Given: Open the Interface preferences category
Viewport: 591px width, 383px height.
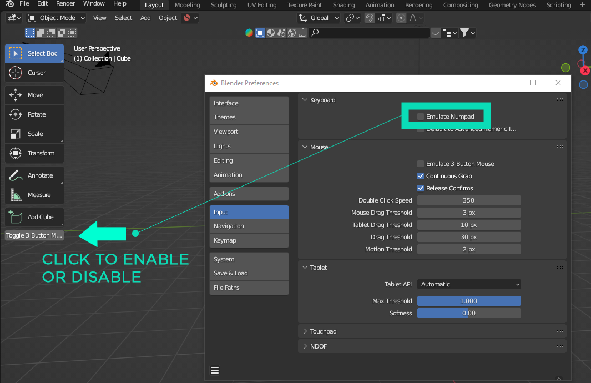Looking at the screenshot, I should click(x=249, y=103).
